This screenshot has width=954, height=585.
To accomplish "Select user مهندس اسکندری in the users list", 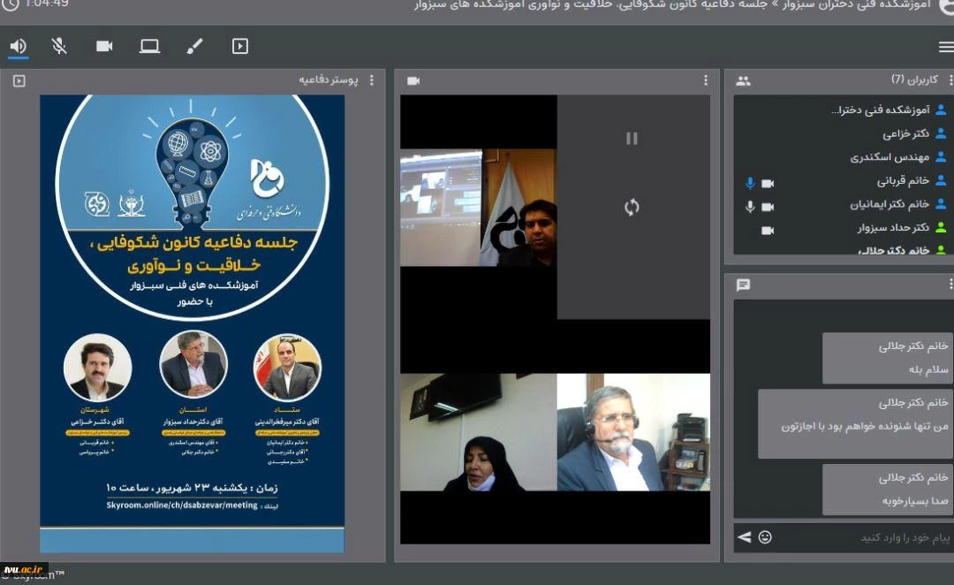I will 890,158.
